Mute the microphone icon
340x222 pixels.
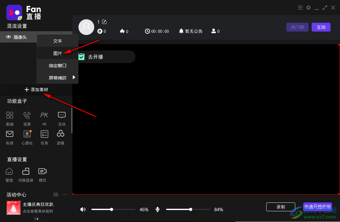pos(158,209)
